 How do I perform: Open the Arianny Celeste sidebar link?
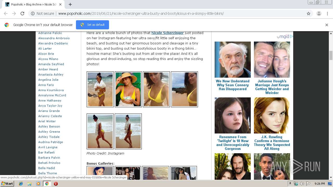(x=50, y=116)
